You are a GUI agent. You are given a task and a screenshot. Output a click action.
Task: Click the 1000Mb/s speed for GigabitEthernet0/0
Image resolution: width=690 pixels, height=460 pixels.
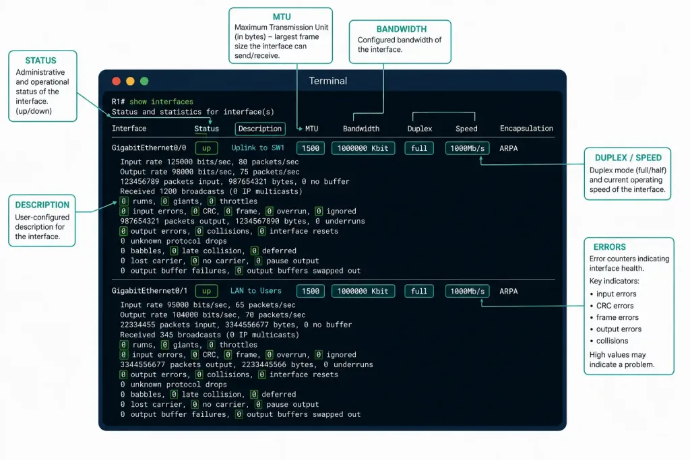click(468, 148)
